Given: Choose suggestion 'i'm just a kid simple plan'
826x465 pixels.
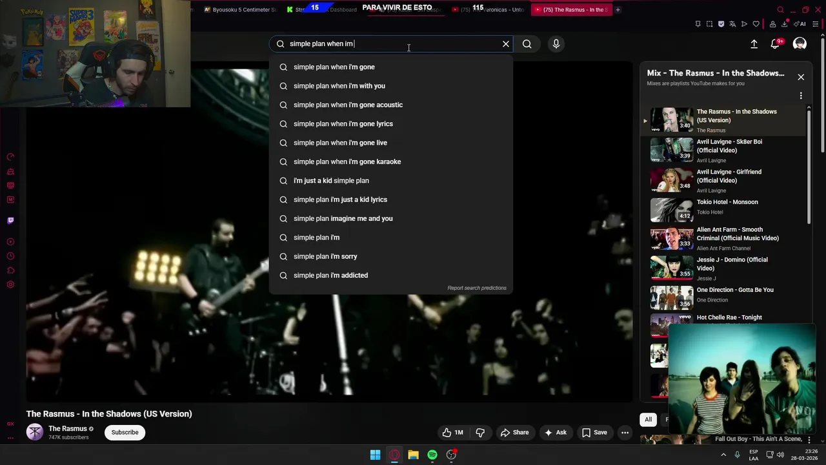Looking at the screenshot, I should coord(391,181).
